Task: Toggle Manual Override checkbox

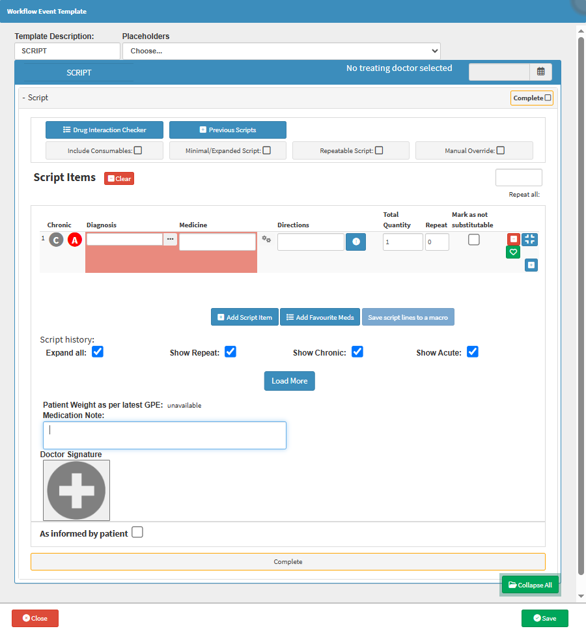Action: click(501, 150)
